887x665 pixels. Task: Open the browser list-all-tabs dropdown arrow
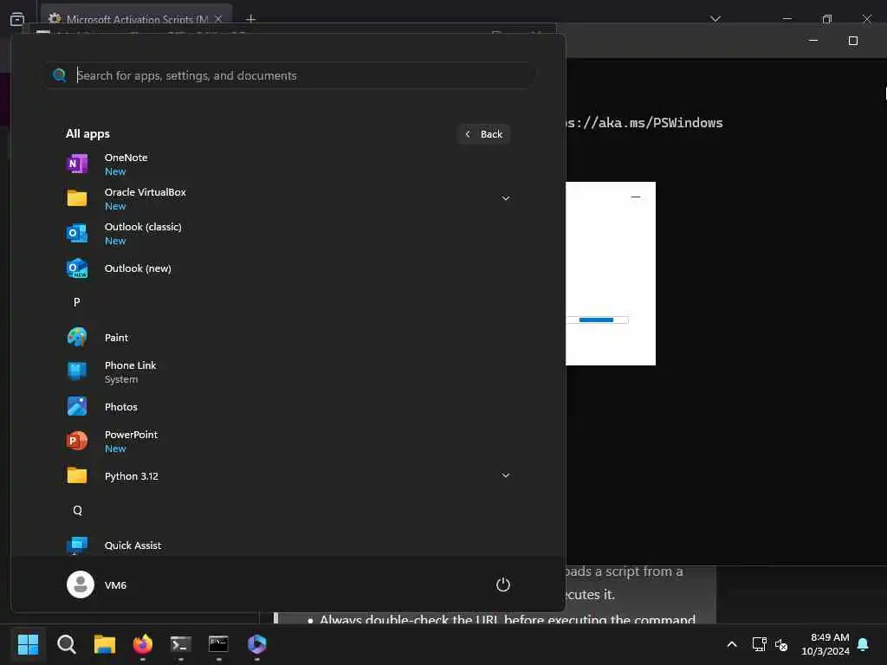point(715,19)
